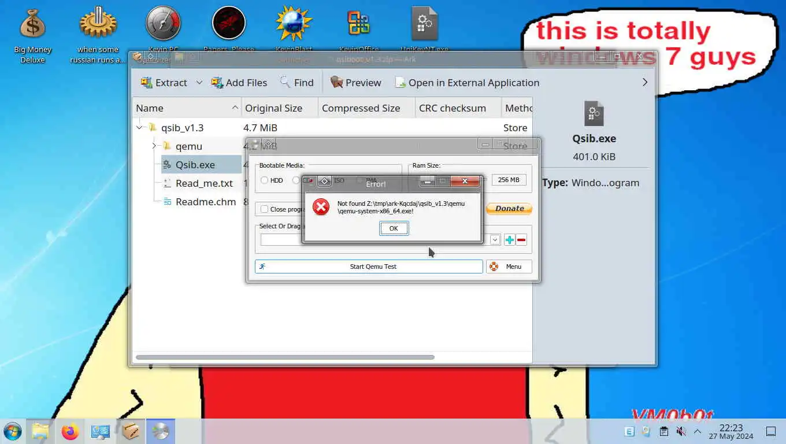Open the KevinBlast desktop icon

[x=294, y=30]
